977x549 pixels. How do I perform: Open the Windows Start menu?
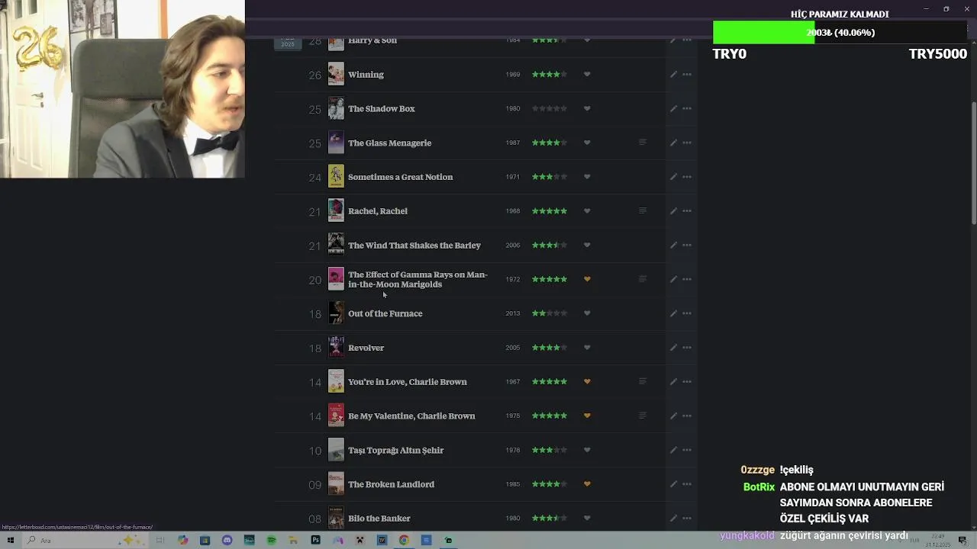tap(11, 540)
